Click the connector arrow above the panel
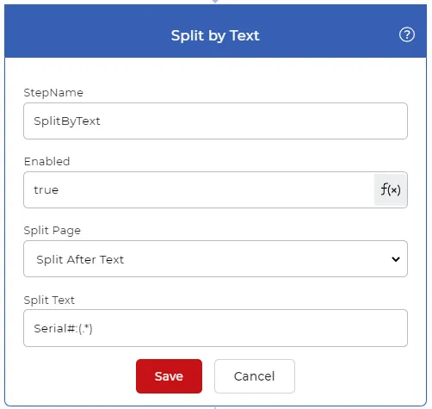The height and width of the screenshot is (409, 432). (x=215, y=2)
